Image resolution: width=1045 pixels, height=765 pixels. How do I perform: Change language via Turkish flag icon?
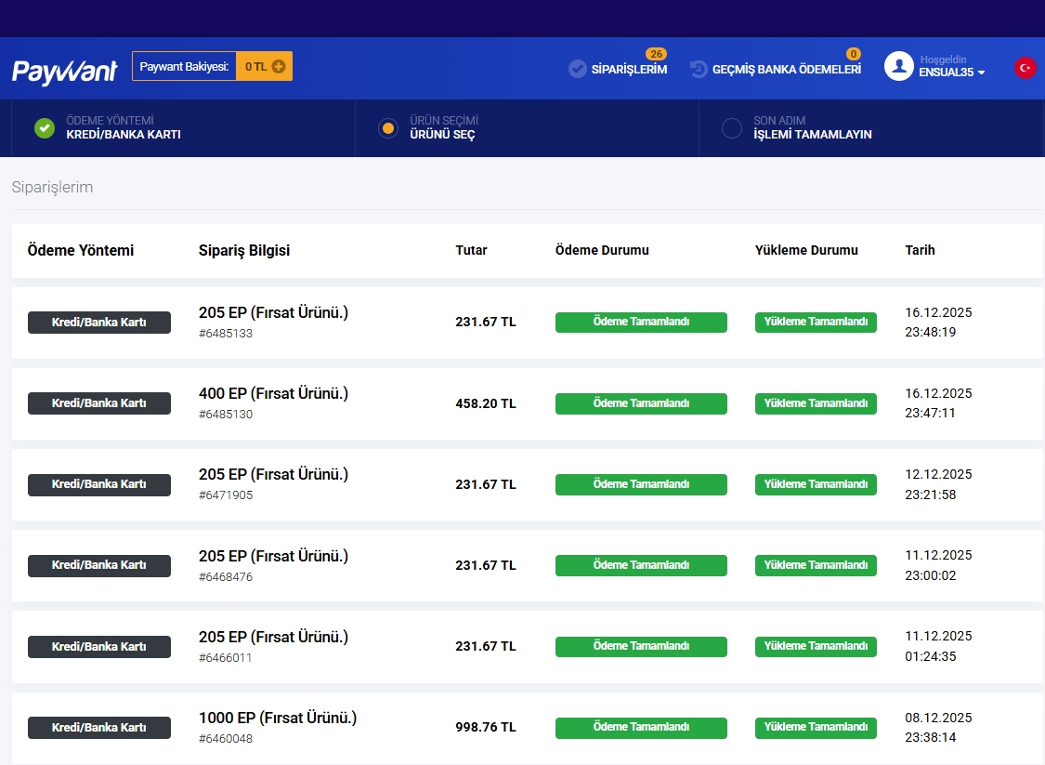1025,67
